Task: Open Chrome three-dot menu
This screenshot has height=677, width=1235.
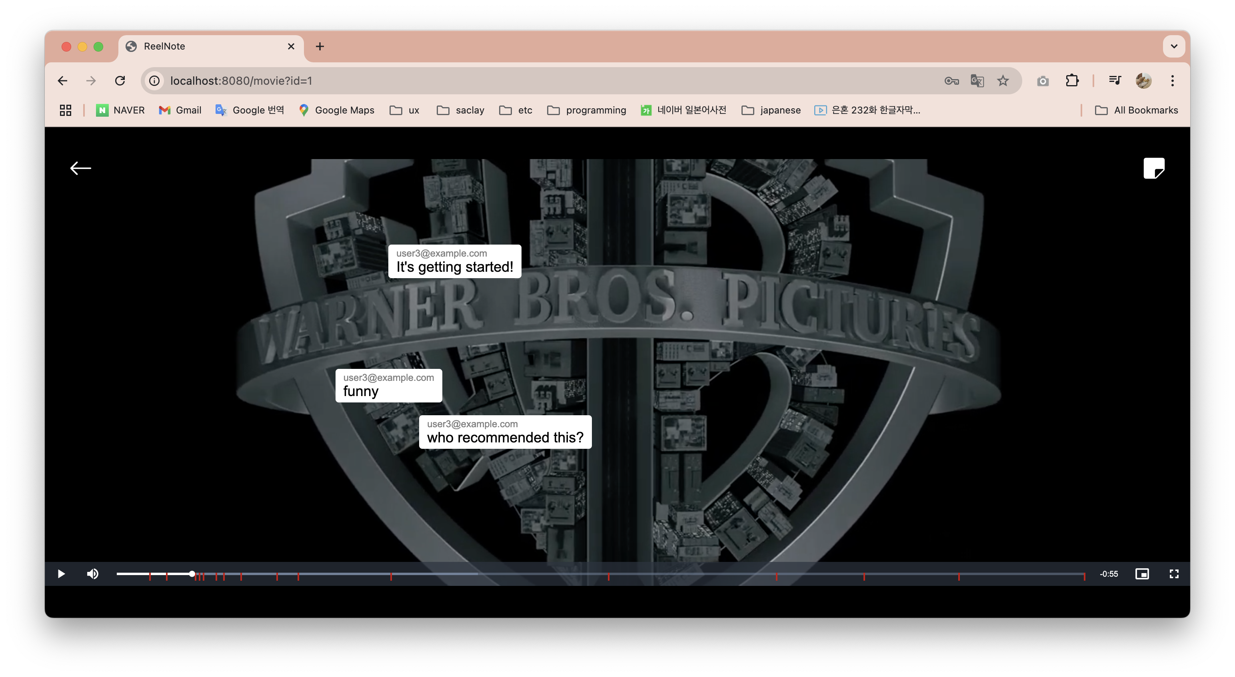Action: tap(1172, 80)
